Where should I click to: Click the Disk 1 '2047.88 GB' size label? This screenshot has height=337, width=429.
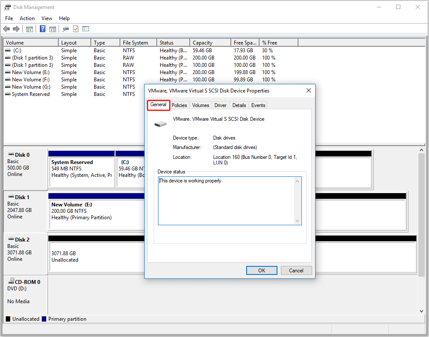pyautogui.click(x=19, y=210)
